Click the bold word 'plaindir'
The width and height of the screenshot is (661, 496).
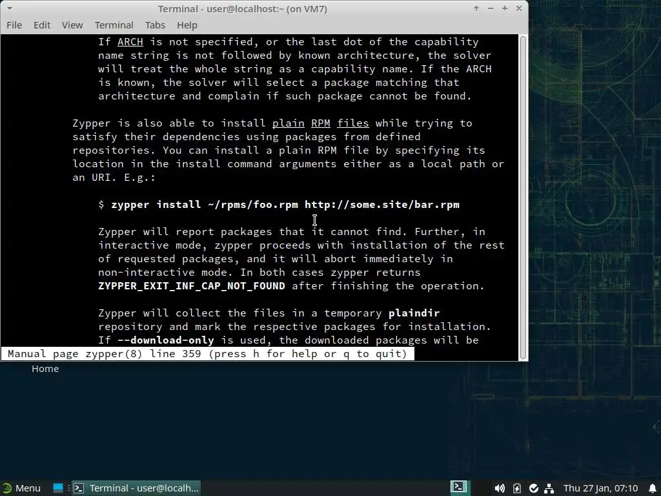click(x=414, y=313)
